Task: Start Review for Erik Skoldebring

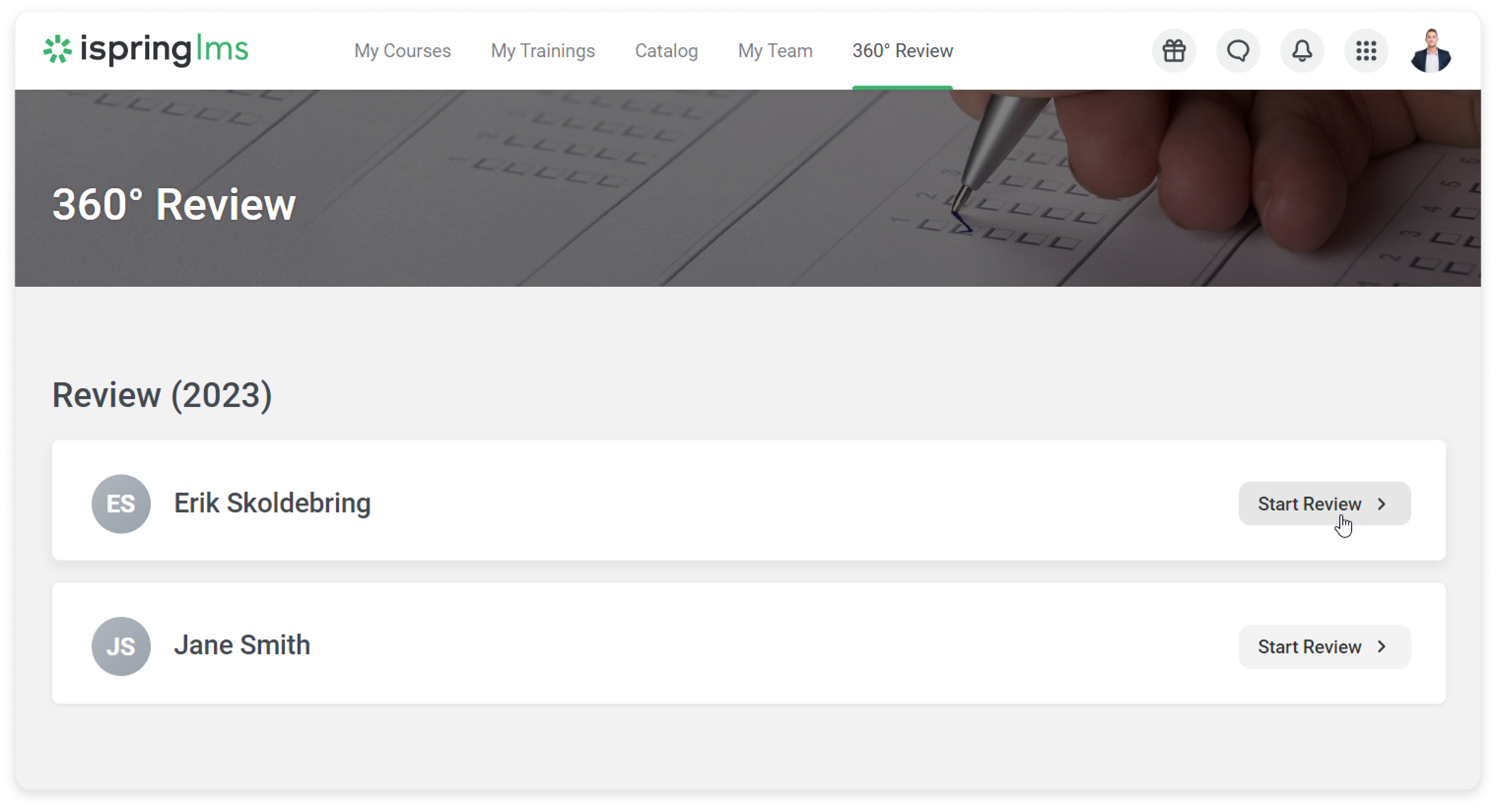Action: pos(1324,504)
